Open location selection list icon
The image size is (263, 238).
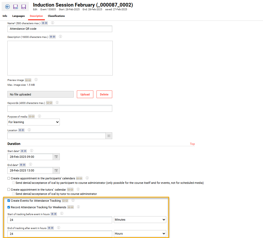[x=109, y=136]
